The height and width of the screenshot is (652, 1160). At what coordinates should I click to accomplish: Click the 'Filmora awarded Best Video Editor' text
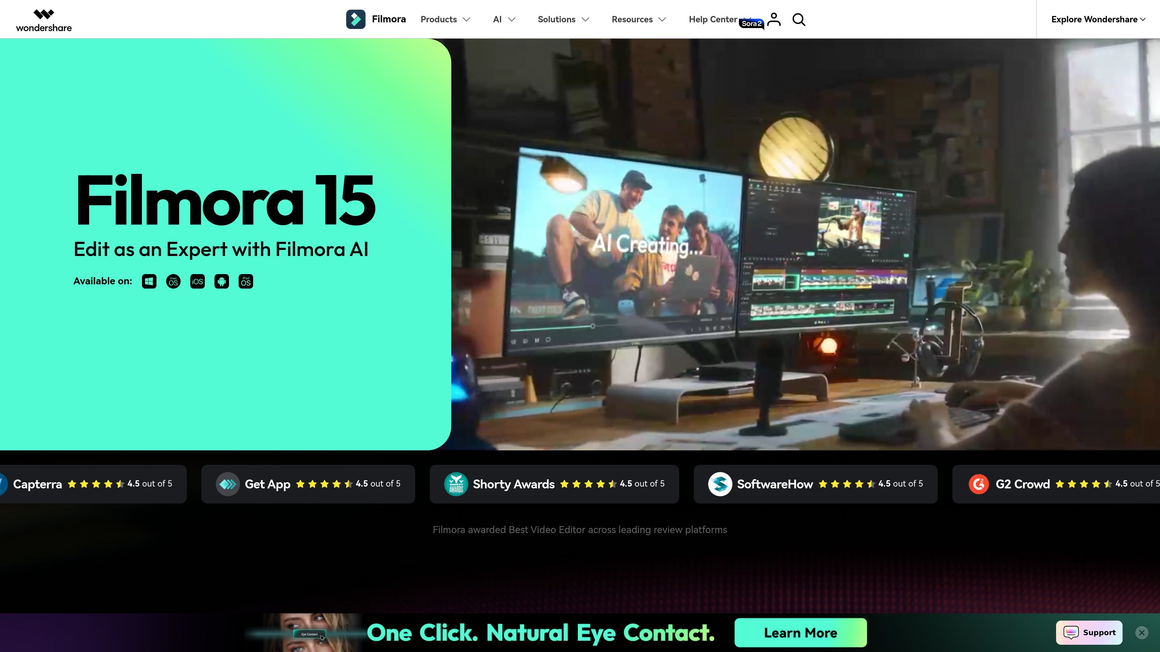580,530
